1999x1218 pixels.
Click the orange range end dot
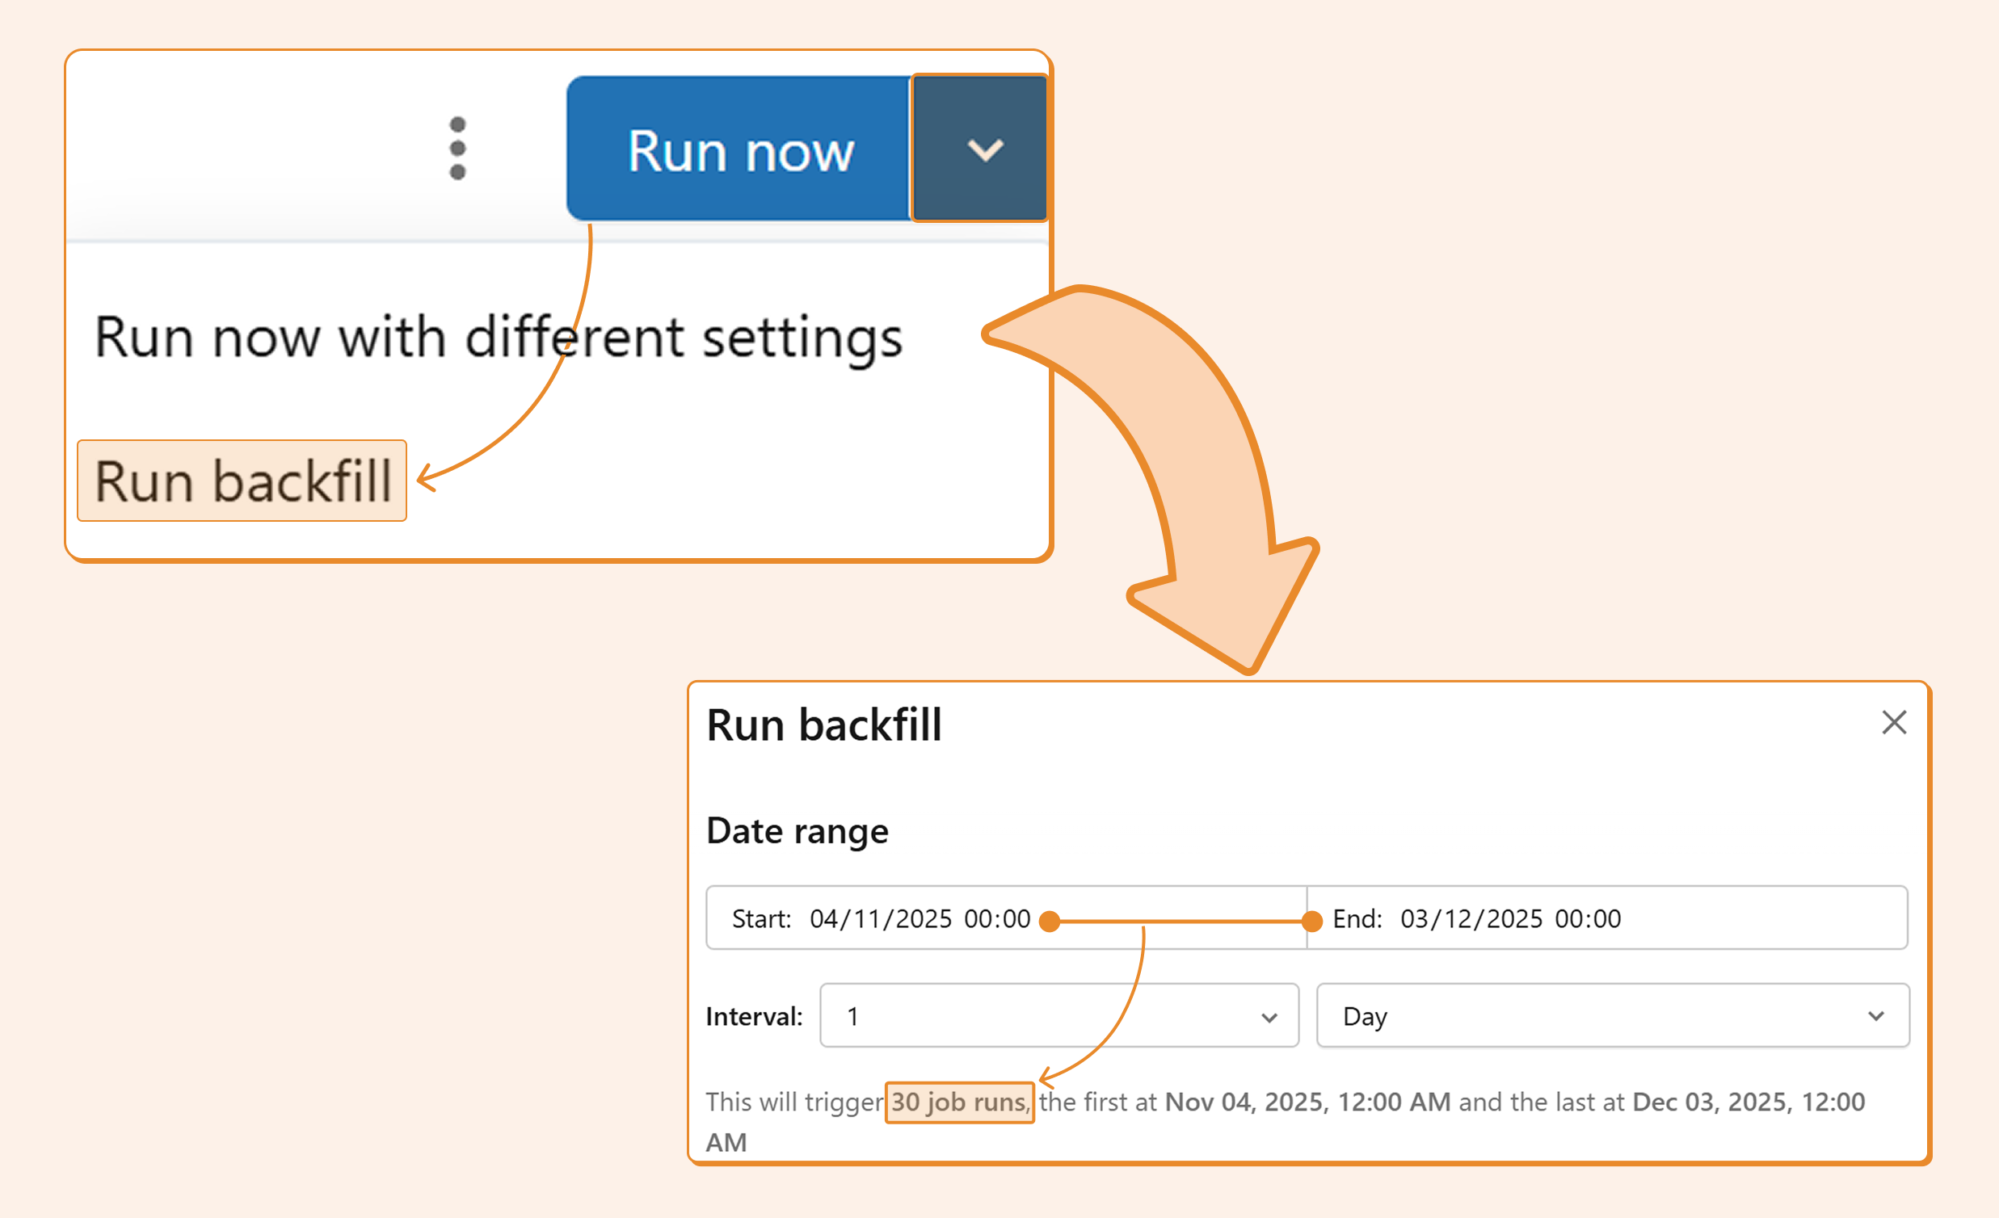pos(1312,922)
